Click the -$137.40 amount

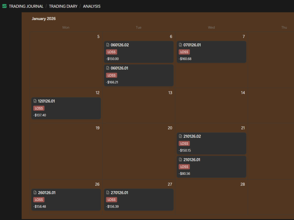pyautogui.click(x=40, y=115)
